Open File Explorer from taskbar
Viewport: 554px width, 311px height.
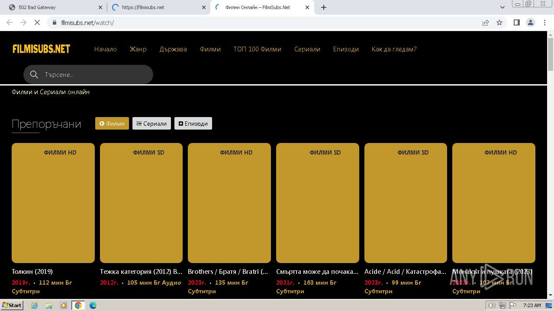click(49, 305)
